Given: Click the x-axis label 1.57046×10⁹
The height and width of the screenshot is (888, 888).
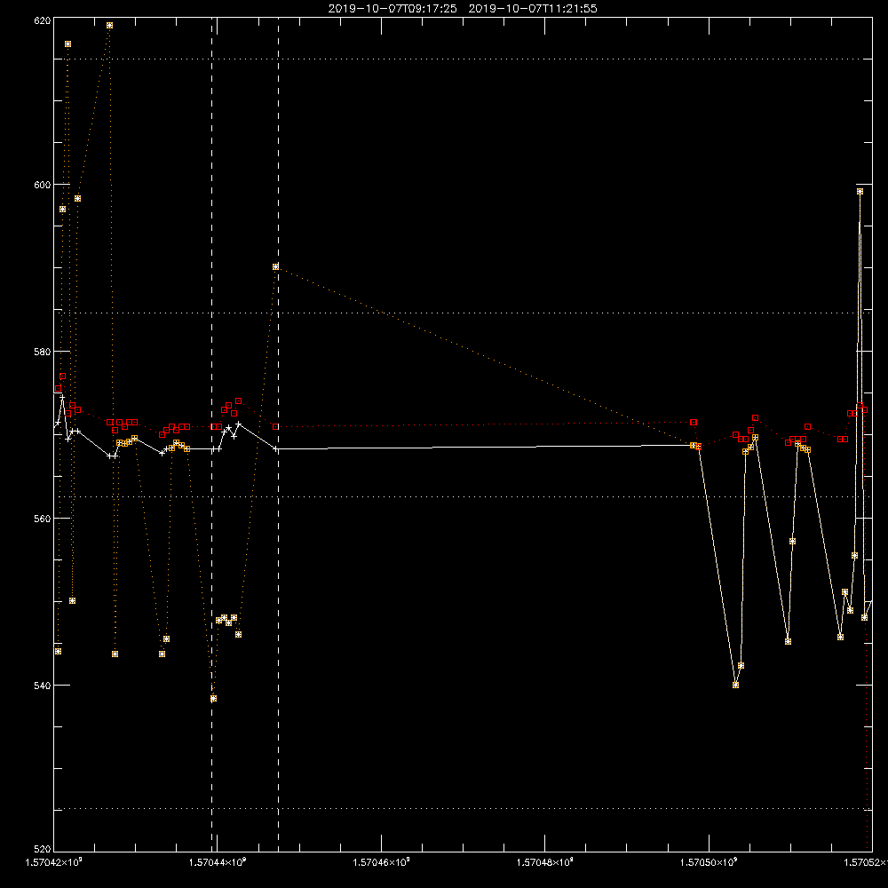Looking at the screenshot, I should point(381,862).
